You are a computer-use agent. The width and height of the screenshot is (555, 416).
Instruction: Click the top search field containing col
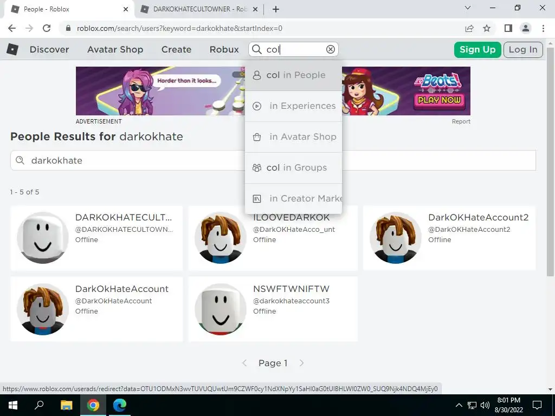point(294,49)
